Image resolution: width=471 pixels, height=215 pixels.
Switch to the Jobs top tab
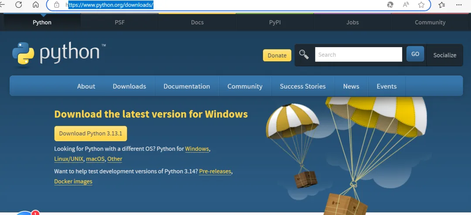tap(352, 22)
